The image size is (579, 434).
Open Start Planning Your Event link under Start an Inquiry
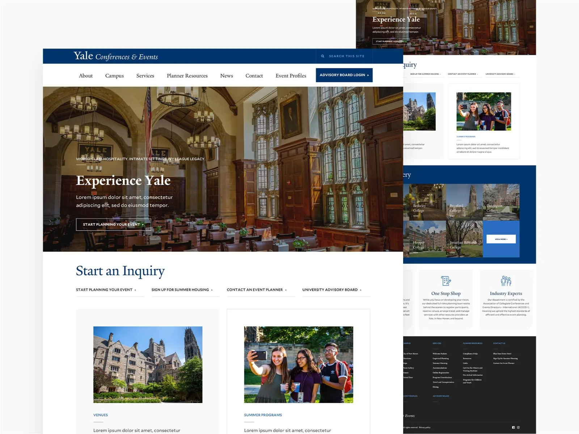(106, 290)
